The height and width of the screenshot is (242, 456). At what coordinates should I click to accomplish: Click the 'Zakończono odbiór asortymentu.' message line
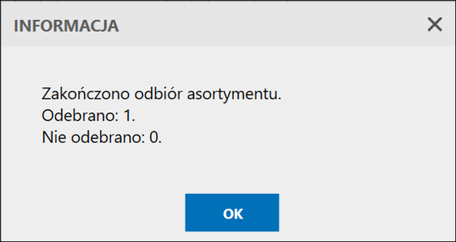(161, 95)
